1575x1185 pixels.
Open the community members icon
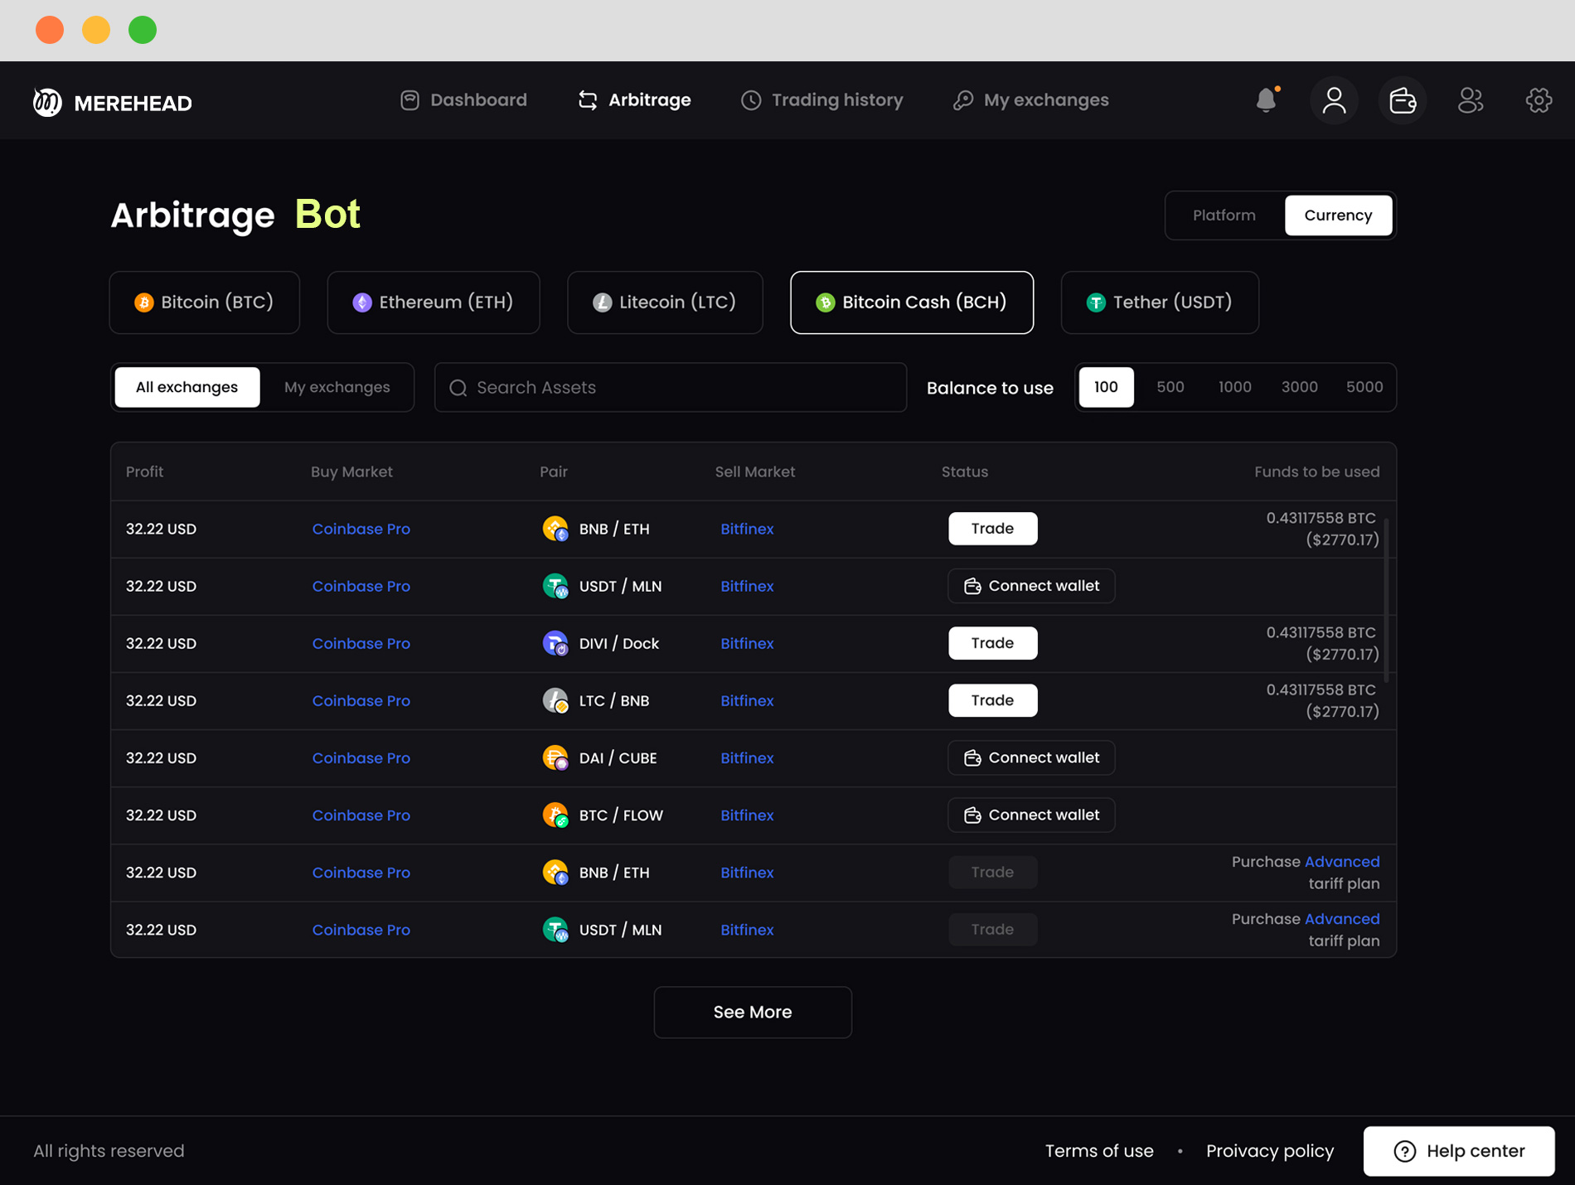(x=1471, y=100)
